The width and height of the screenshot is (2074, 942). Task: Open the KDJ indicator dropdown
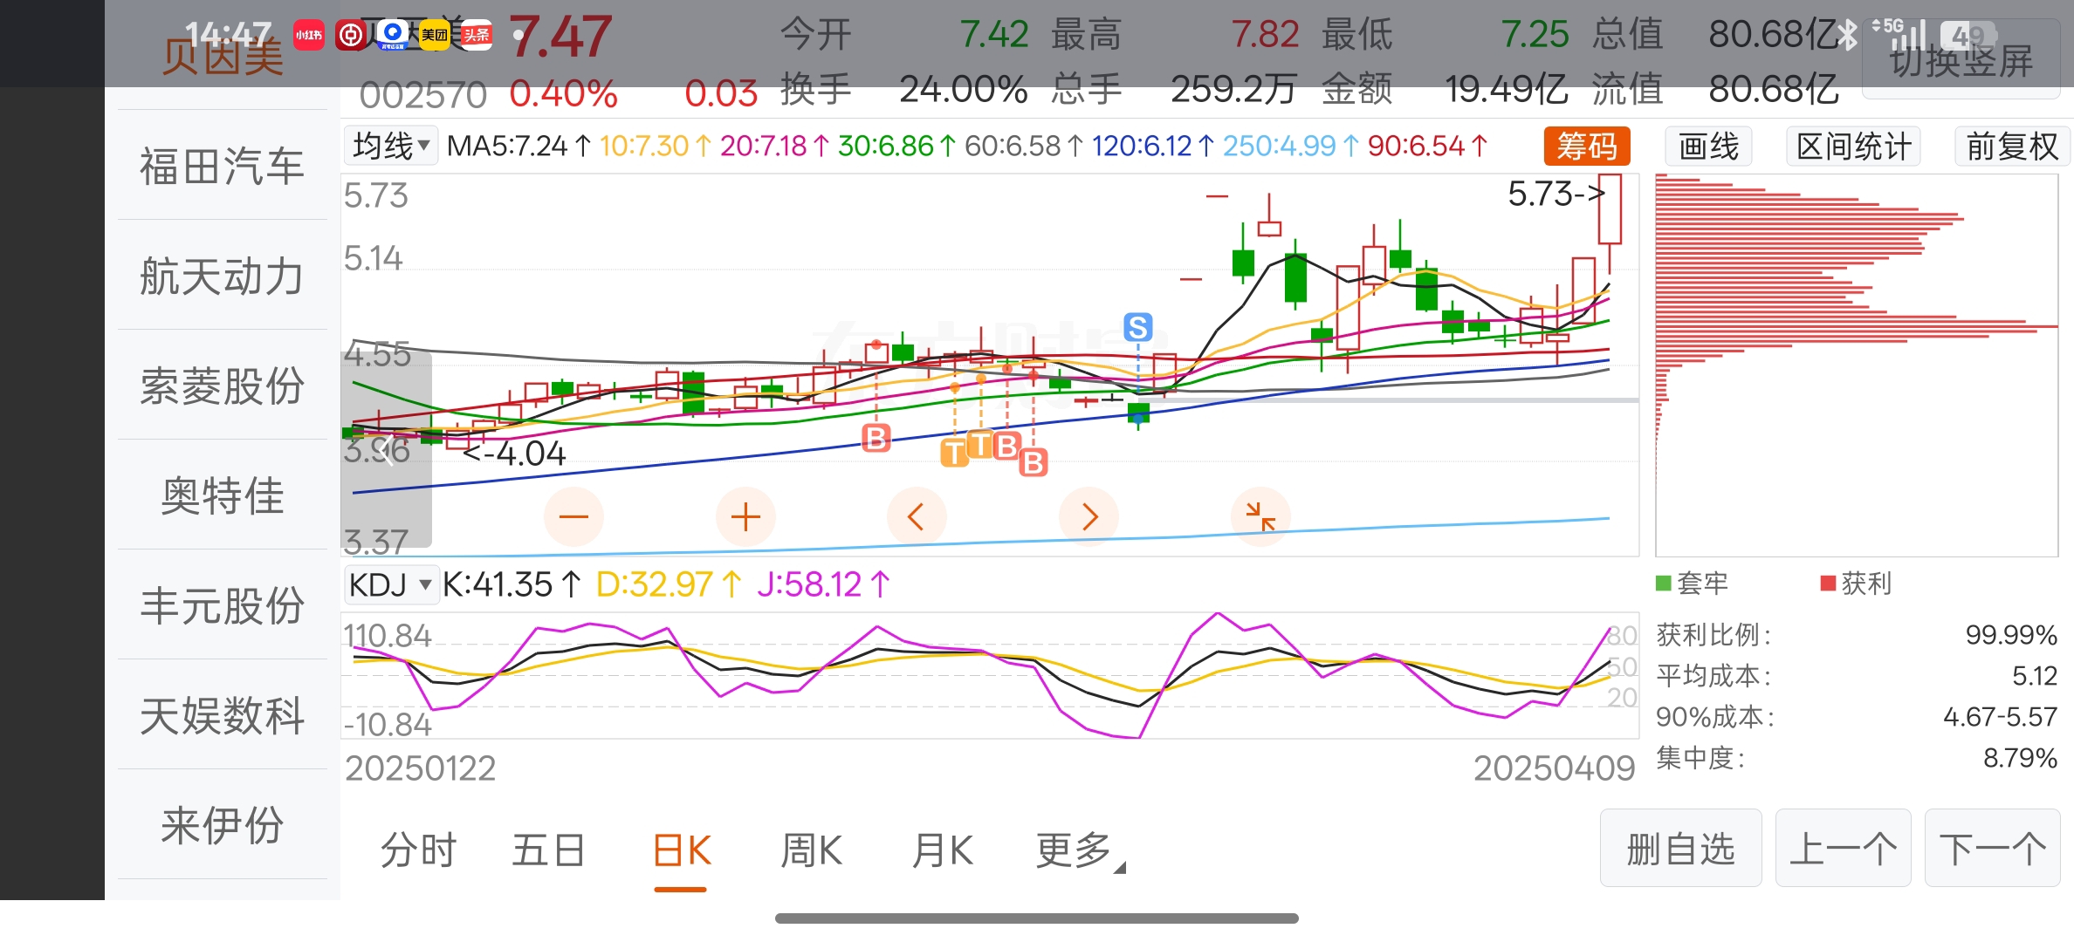pos(391,584)
